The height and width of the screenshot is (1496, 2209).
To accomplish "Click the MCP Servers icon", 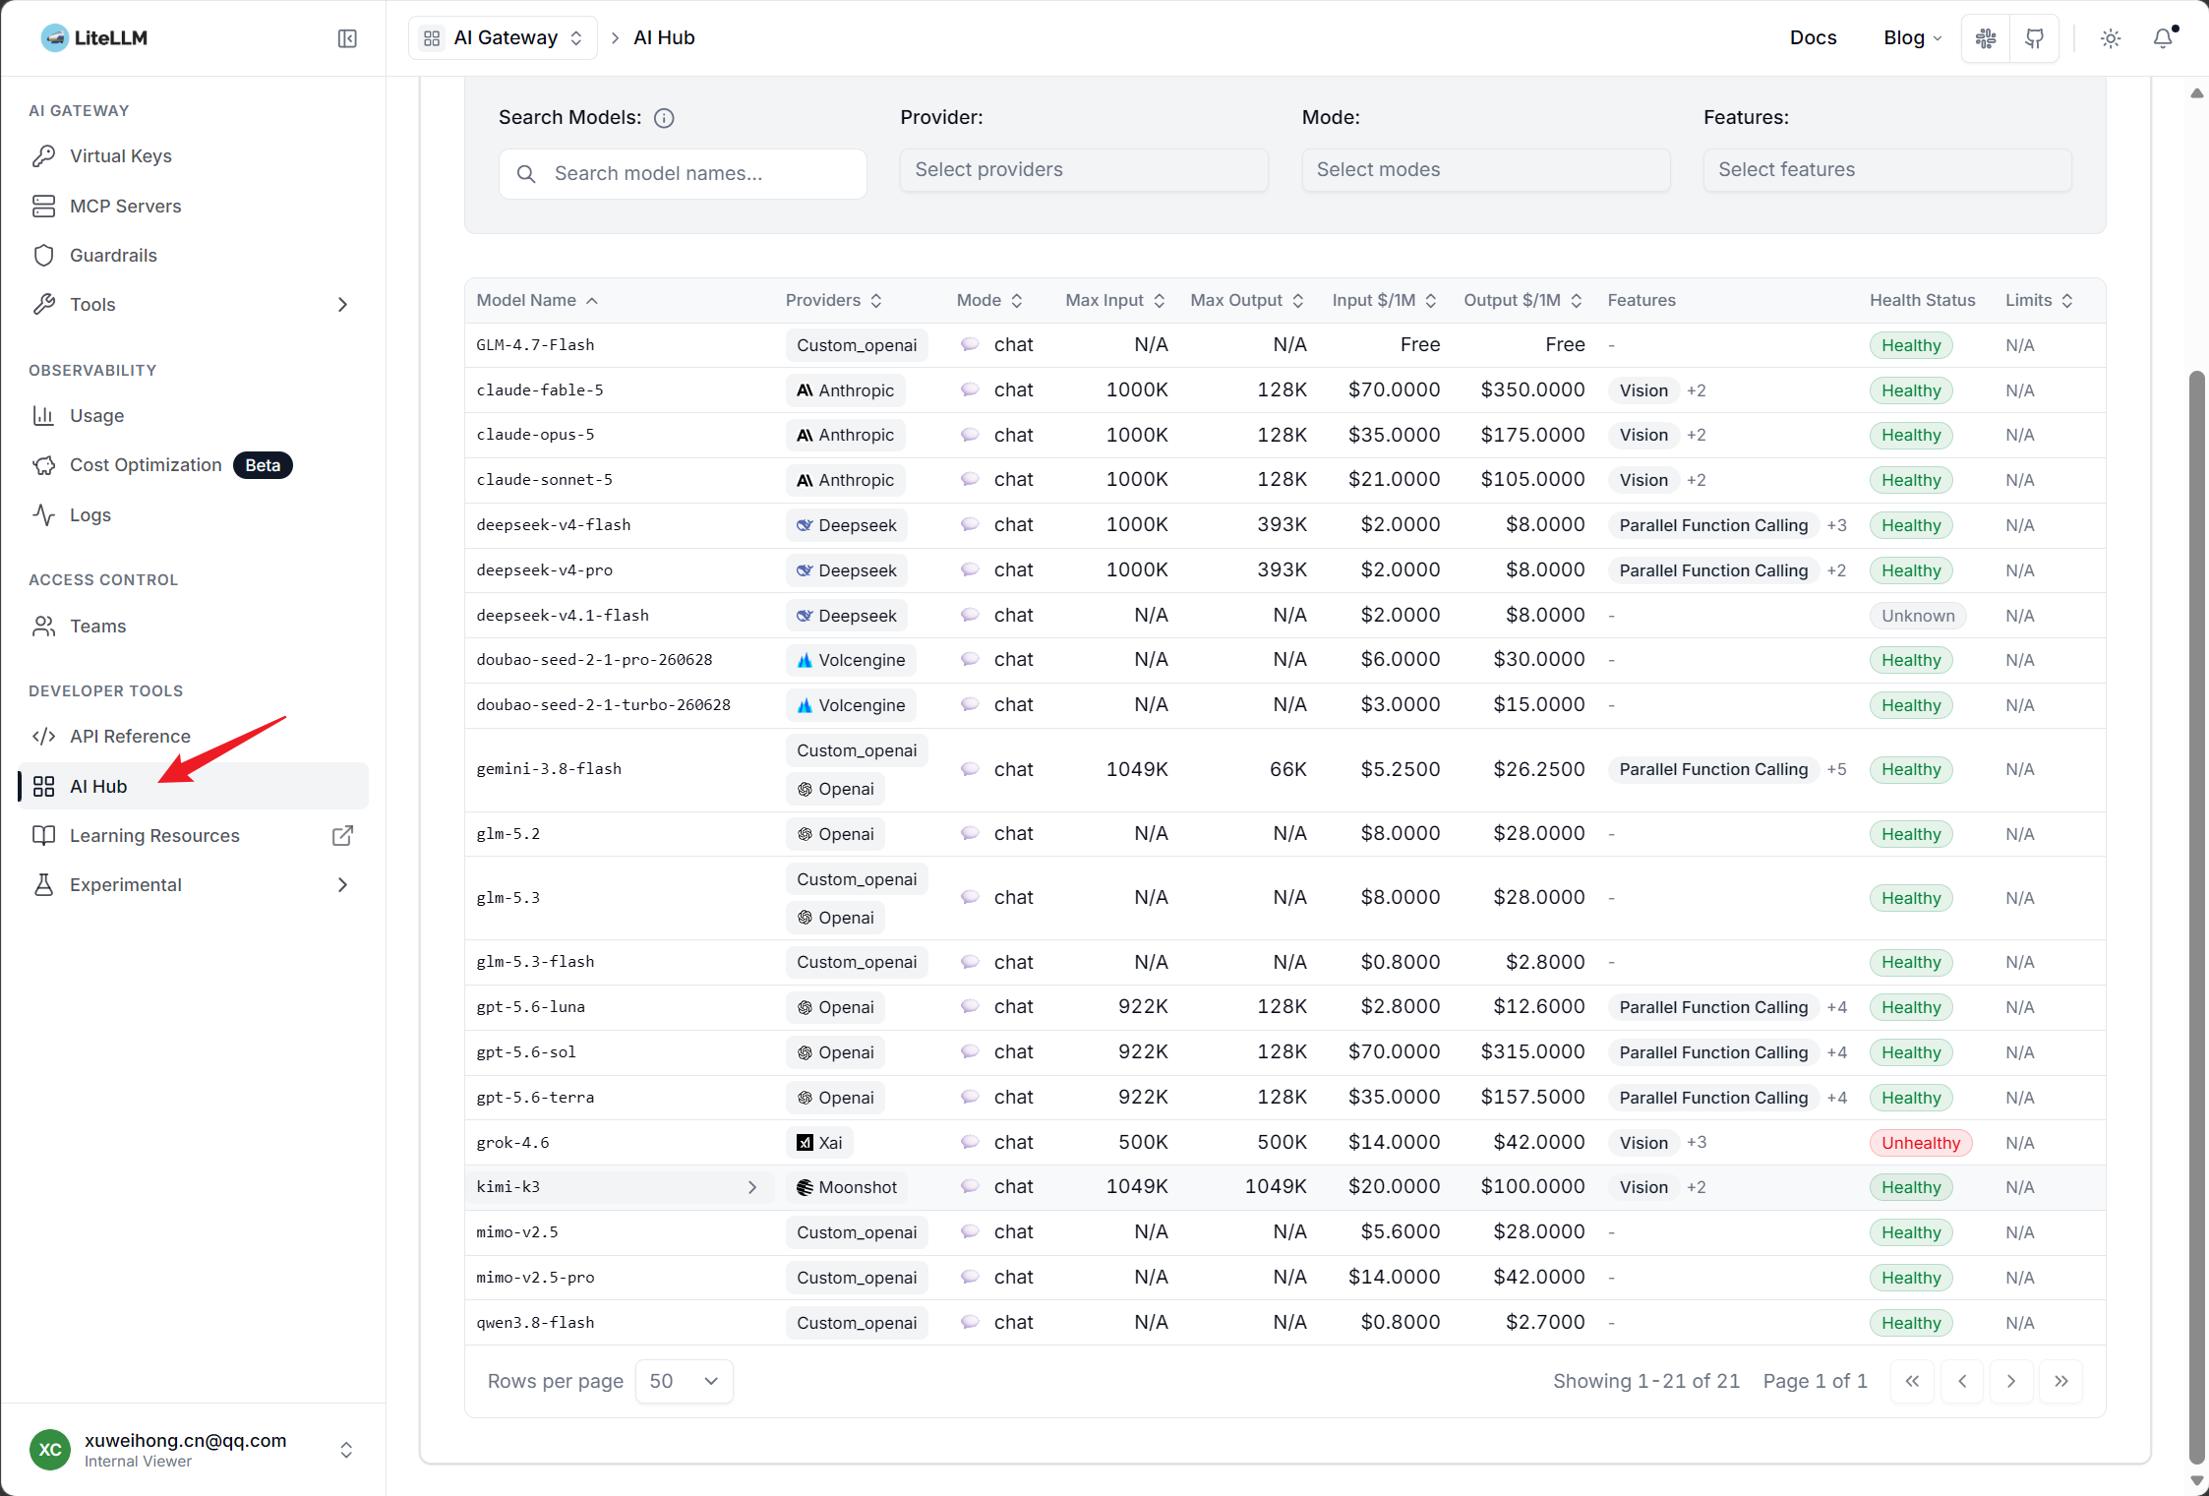I will [43, 206].
